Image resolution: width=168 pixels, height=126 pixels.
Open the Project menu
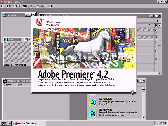coord(17,6)
